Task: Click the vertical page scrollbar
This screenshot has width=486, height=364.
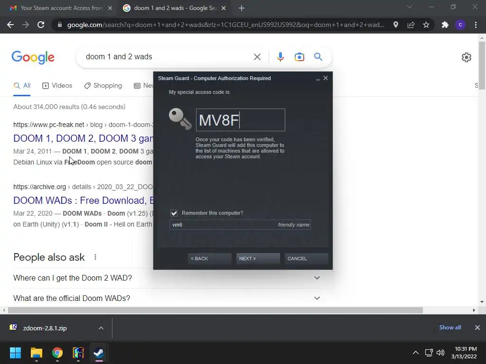Action: point(482,66)
